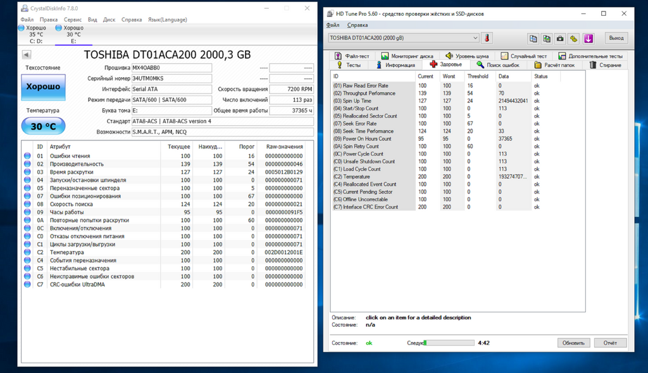Click the status circle for attribute 01
The height and width of the screenshot is (373, 648).
27,156
